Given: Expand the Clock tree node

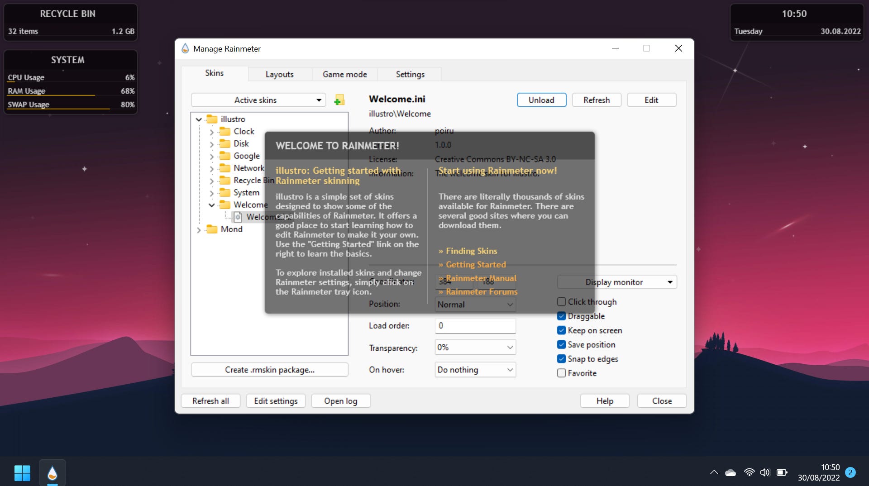Looking at the screenshot, I should (211, 132).
